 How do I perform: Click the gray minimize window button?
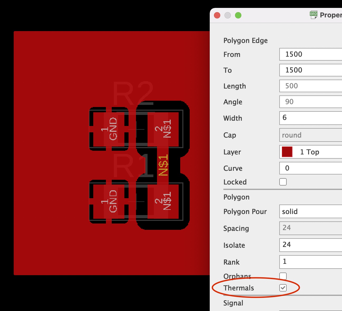[x=228, y=15]
